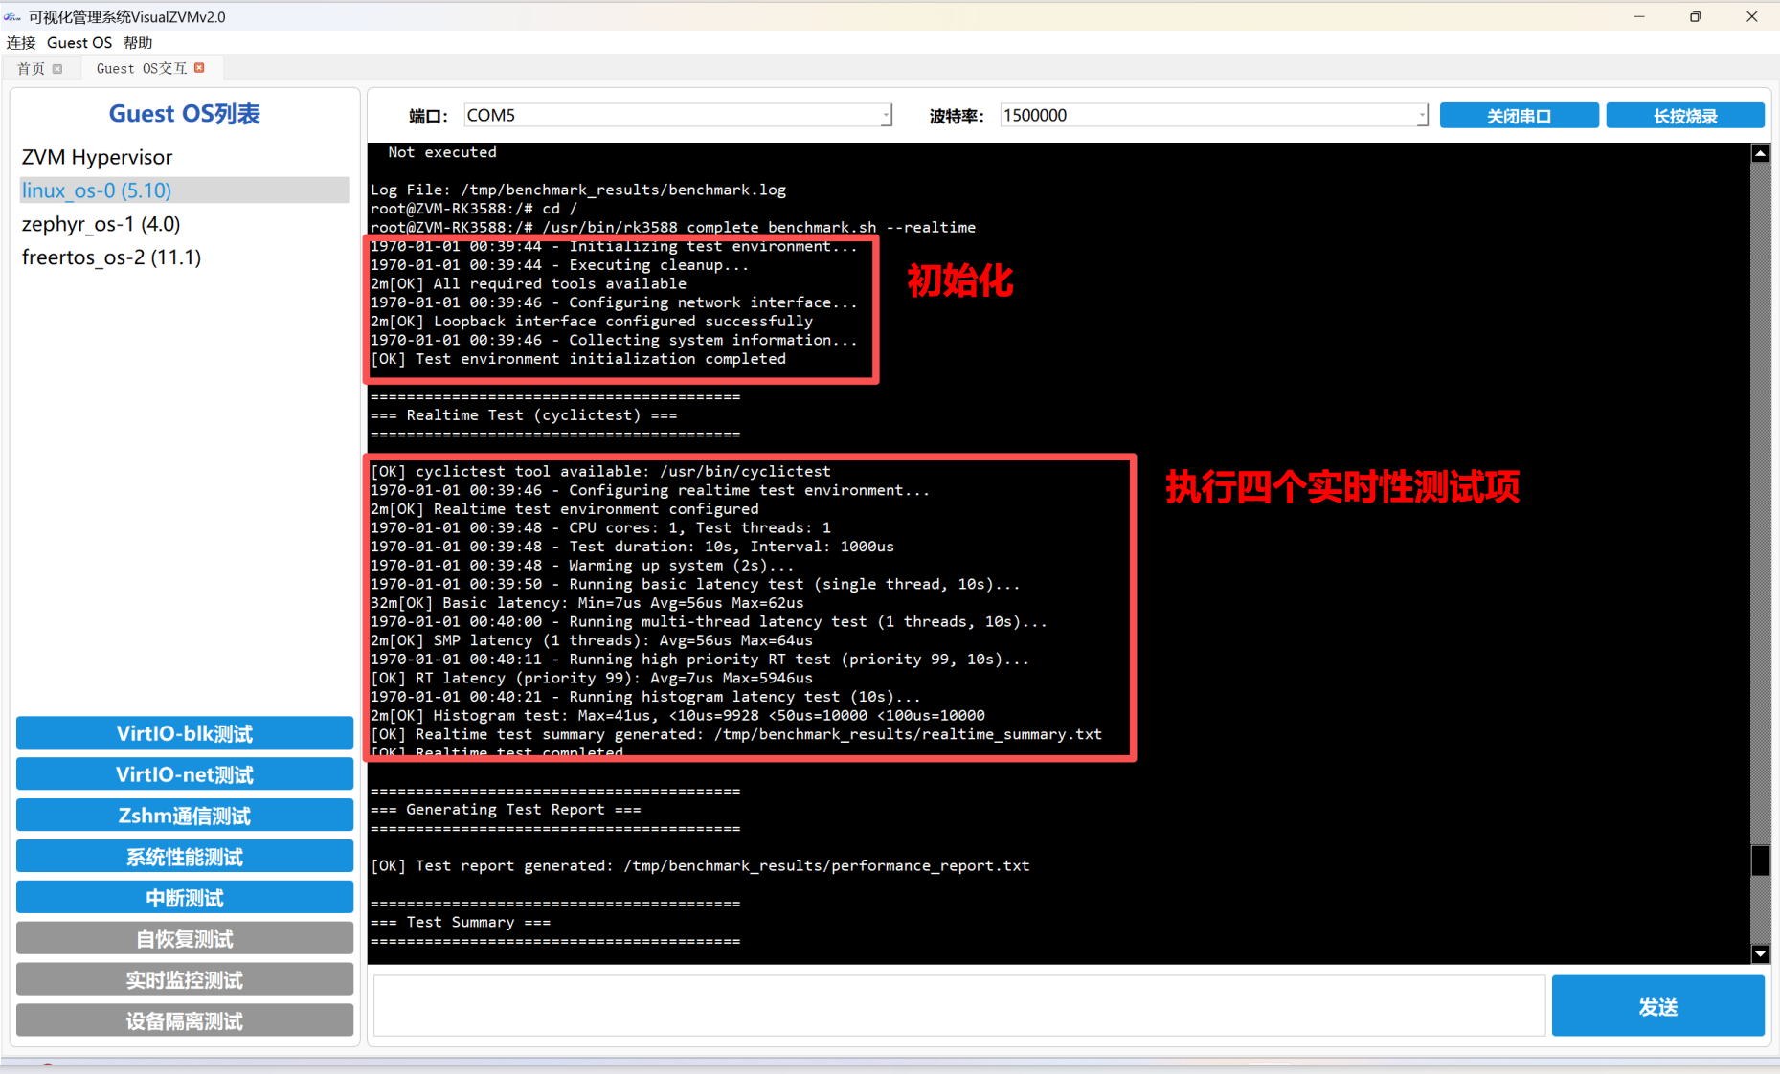Run the VirtIO-blk测试 test
This screenshot has width=1780, height=1074.
coord(185,733)
